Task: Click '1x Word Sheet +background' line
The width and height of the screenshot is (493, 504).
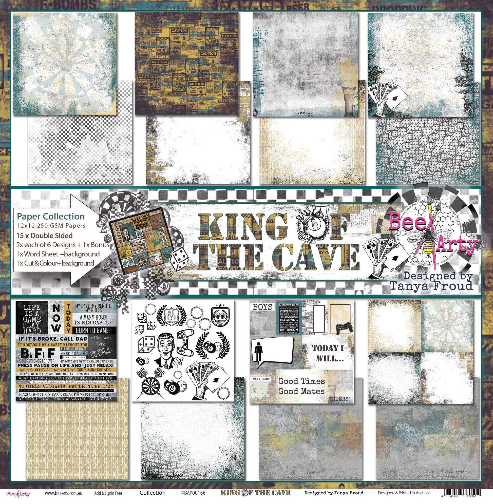Action: [x=58, y=254]
